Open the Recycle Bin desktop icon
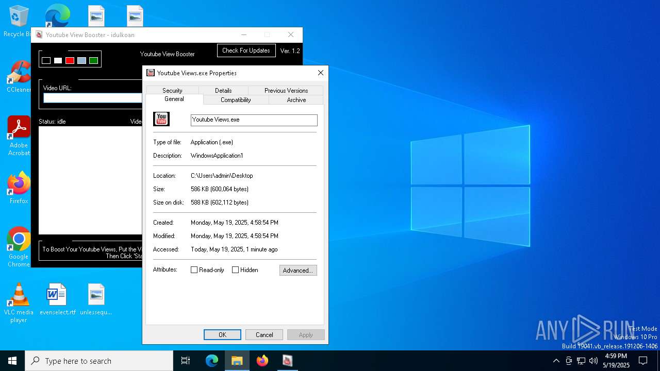 pos(19,21)
